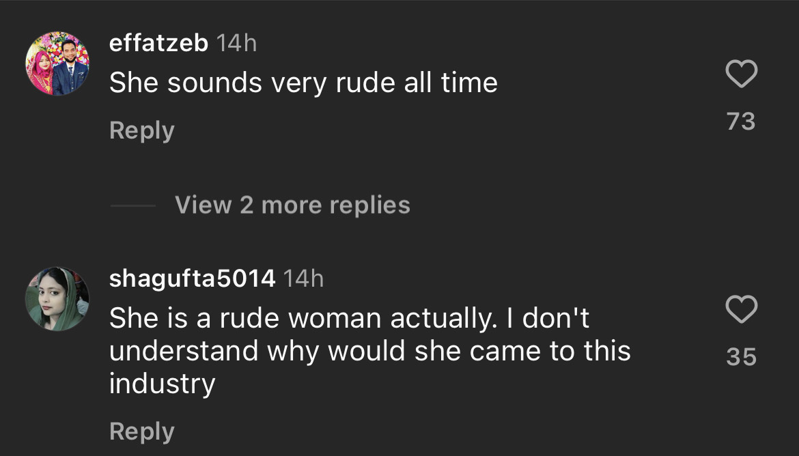
Task: Click the word "rude" in effatzeb's comment
Action: 367,83
